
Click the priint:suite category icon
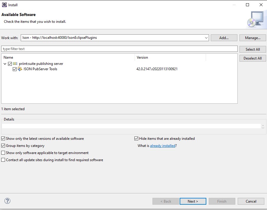15,64
